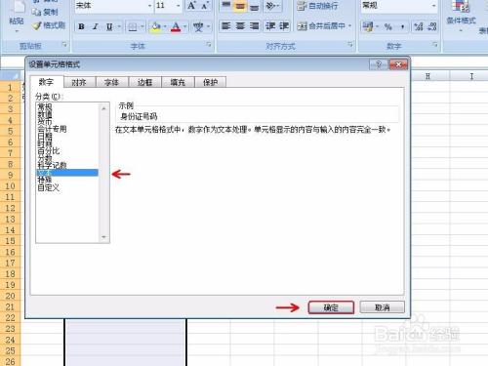488x366 pixels.
Task: Click the 确定 button
Action: point(331,307)
